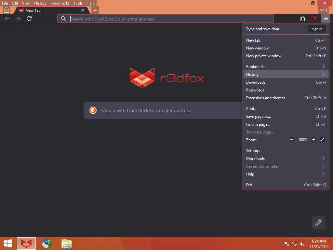333x250 pixels.
Task: Close the hamburger application menu button
Action: tap(326, 19)
